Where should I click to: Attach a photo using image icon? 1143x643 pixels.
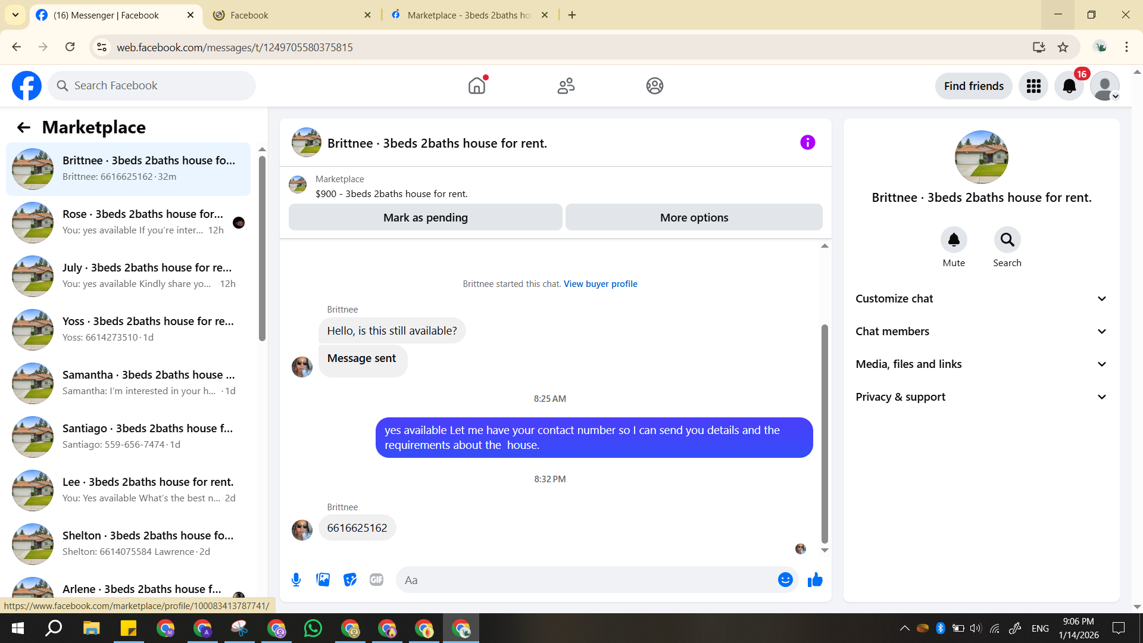point(323,580)
